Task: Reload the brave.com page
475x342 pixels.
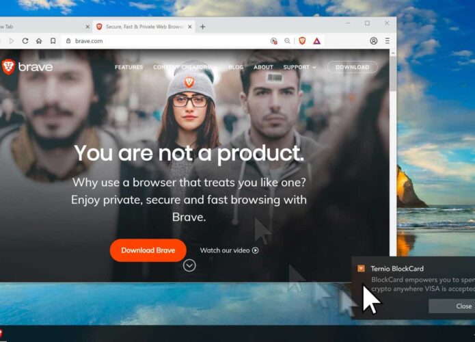Action: (x=25, y=41)
